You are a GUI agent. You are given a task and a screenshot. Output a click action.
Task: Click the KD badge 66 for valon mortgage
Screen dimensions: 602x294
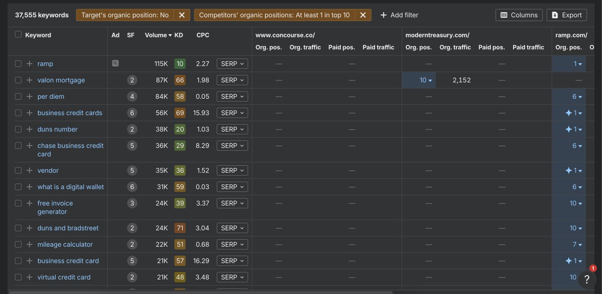pos(180,80)
